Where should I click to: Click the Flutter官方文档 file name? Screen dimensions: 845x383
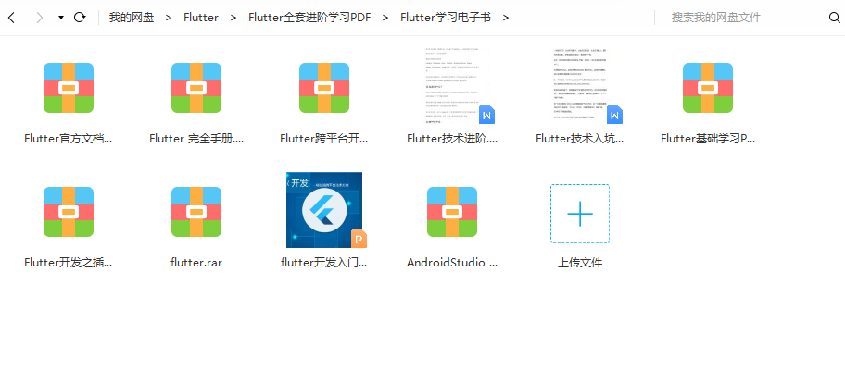(x=69, y=139)
